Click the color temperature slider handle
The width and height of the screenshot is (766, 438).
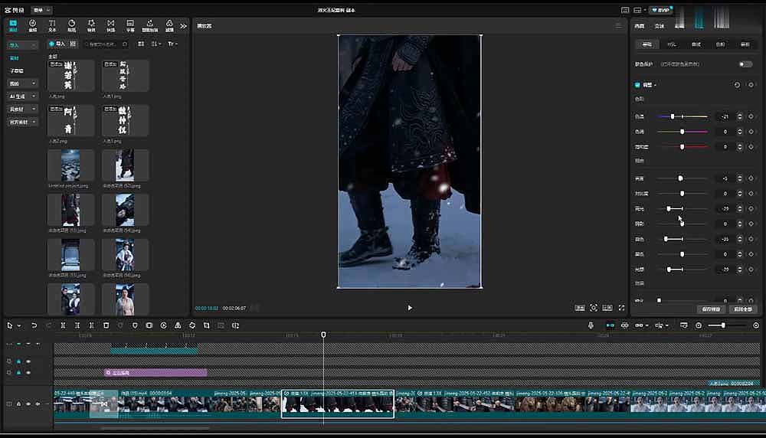(x=673, y=116)
